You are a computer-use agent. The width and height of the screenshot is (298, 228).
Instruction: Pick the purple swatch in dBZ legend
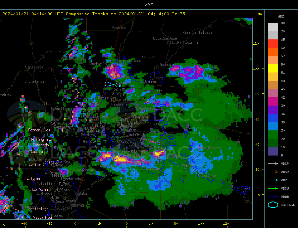coord(273,110)
